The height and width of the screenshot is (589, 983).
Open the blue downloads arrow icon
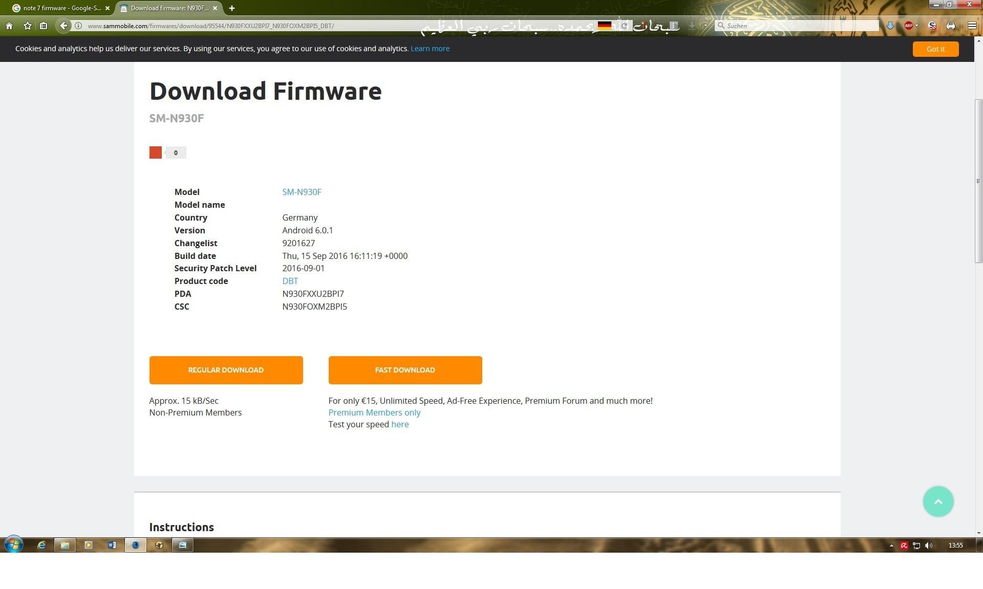pyautogui.click(x=890, y=26)
